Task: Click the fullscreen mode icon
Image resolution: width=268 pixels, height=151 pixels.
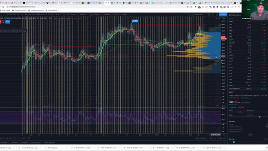Action: pos(213,15)
